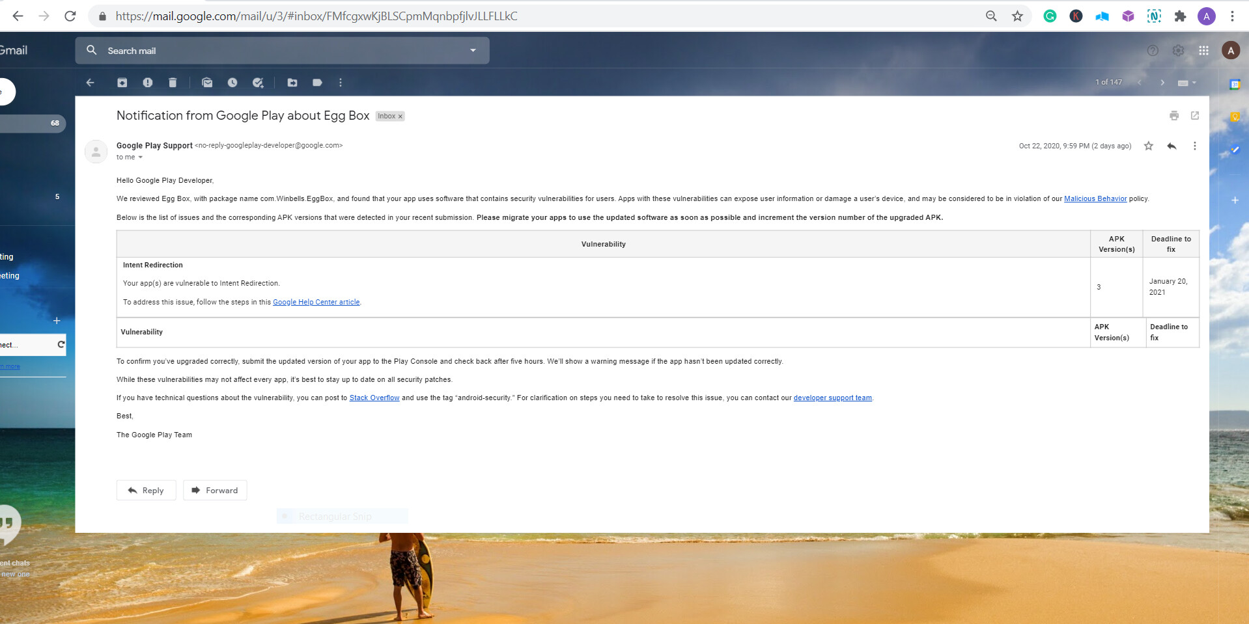Open the Google apps grid
This screenshot has width=1249, height=624.
click(1203, 51)
